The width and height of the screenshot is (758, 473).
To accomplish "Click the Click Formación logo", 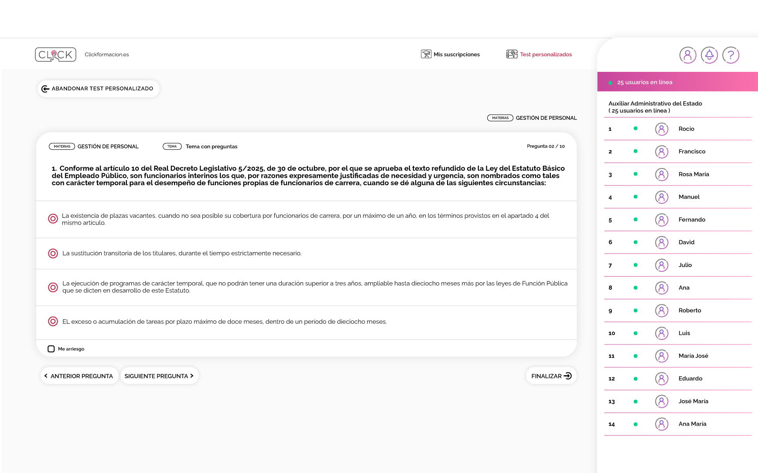I will (x=55, y=54).
